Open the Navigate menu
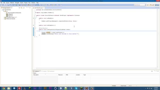 [17, 3]
